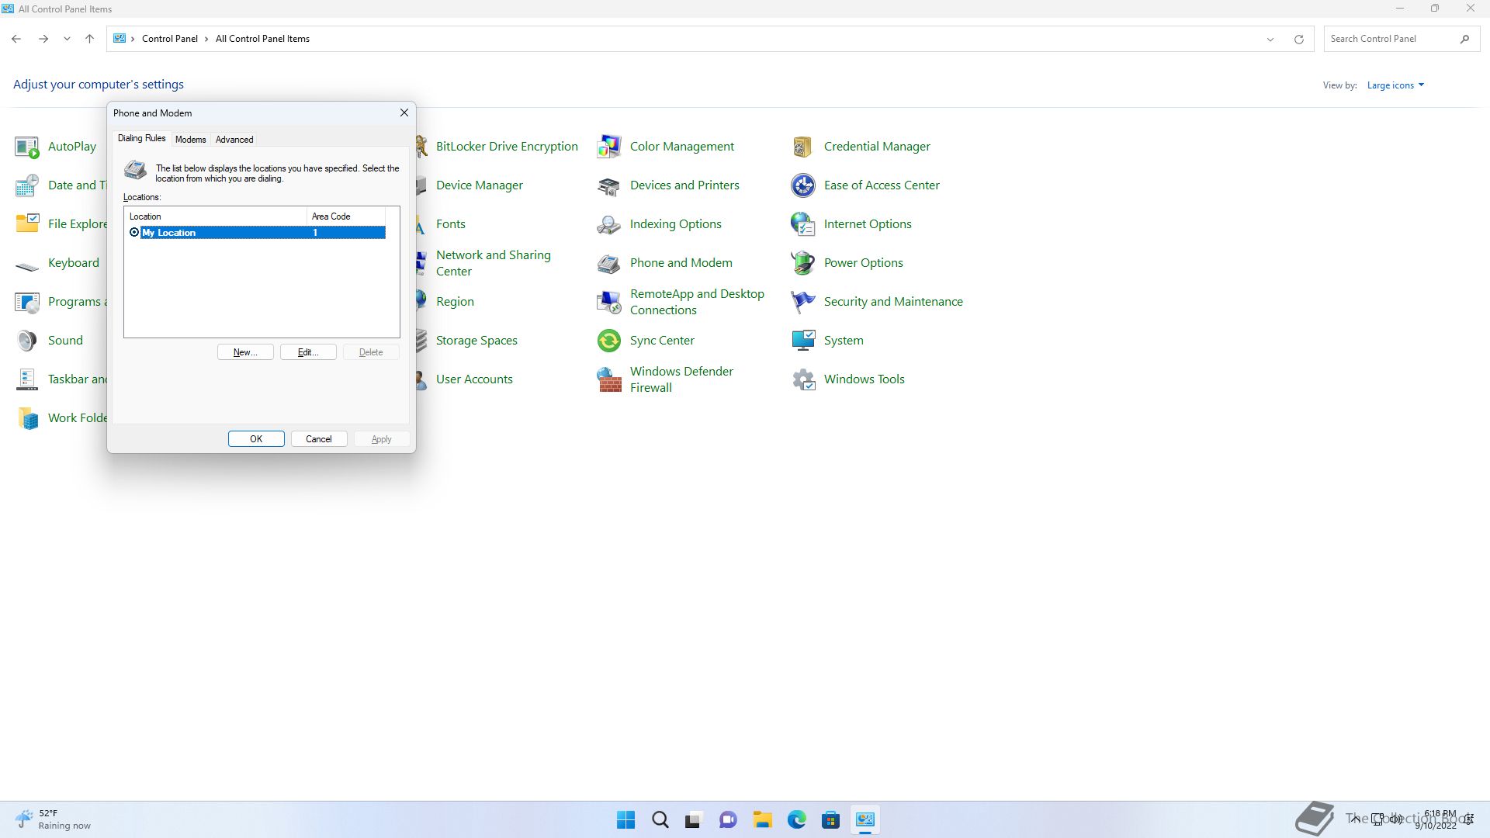Open BitLocker Drive Encryption link
The width and height of the screenshot is (1490, 838).
[507, 147]
